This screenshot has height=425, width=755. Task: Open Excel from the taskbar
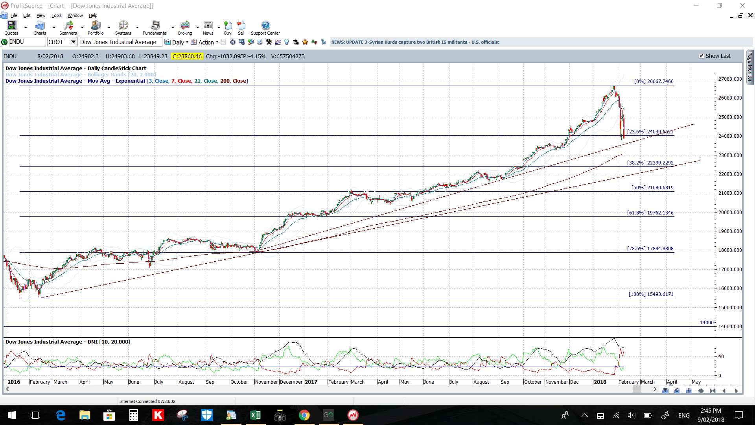pos(255,415)
